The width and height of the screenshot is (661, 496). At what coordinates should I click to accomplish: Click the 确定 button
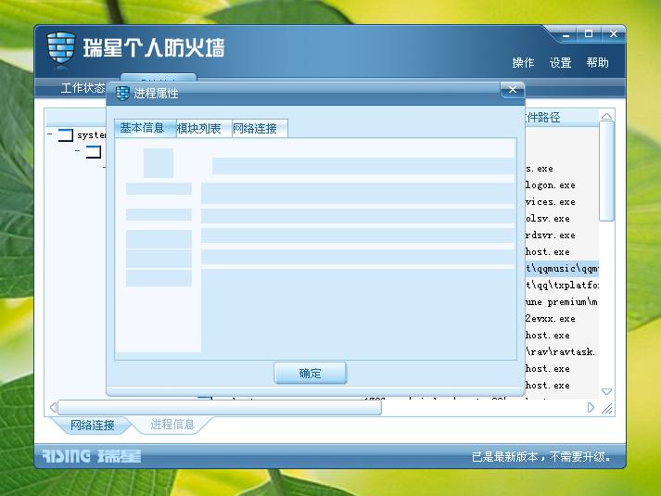point(310,373)
